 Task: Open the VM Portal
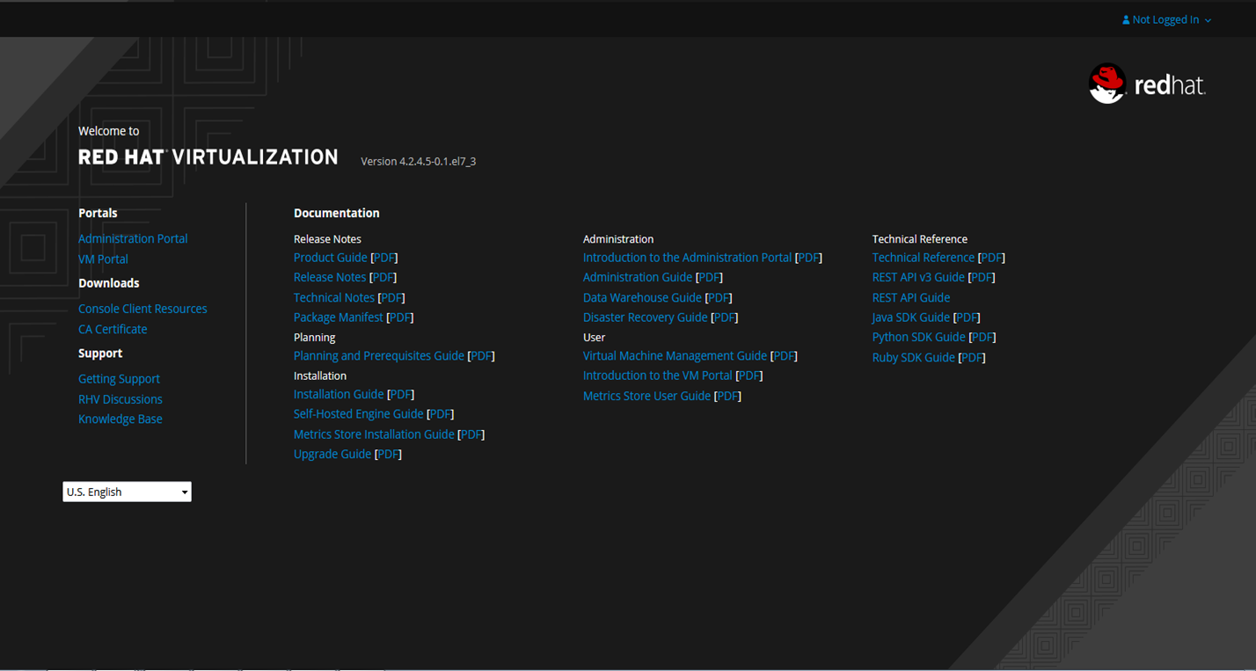click(x=103, y=259)
